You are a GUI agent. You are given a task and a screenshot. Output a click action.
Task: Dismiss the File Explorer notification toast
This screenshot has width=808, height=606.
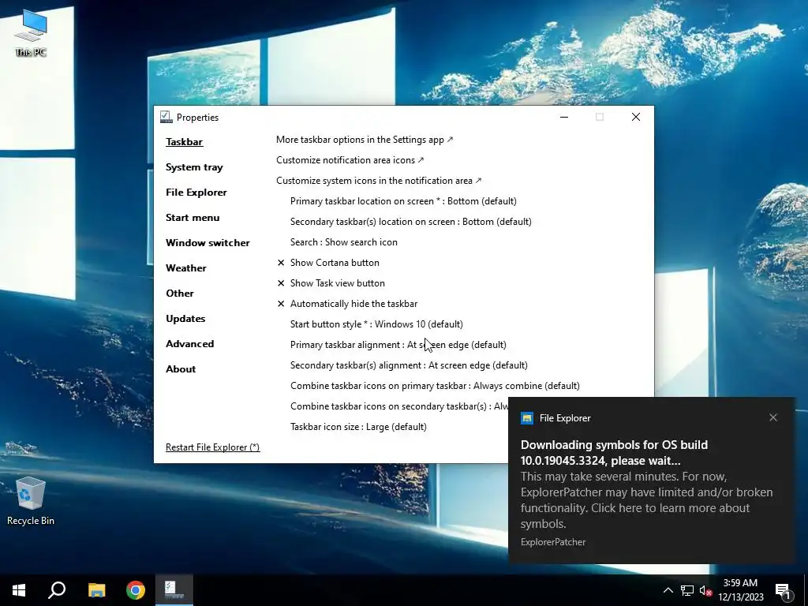click(773, 417)
